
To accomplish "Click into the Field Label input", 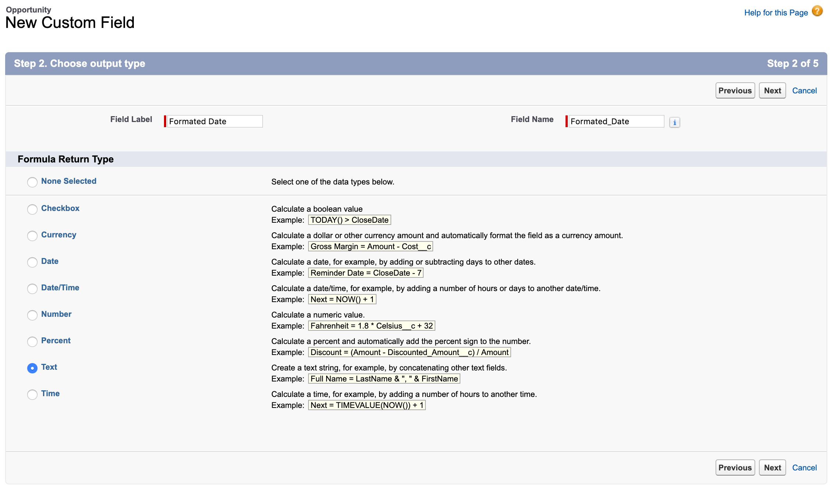I will (x=215, y=122).
